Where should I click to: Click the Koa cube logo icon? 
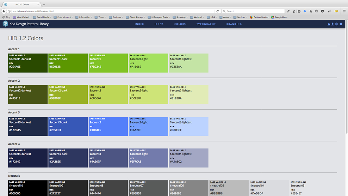click(5, 23)
